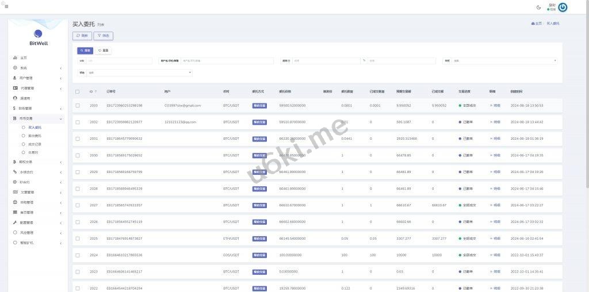Click the 主页 home chart icon in sidebar
Screen dimensions: 589x292
tap(15, 58)
